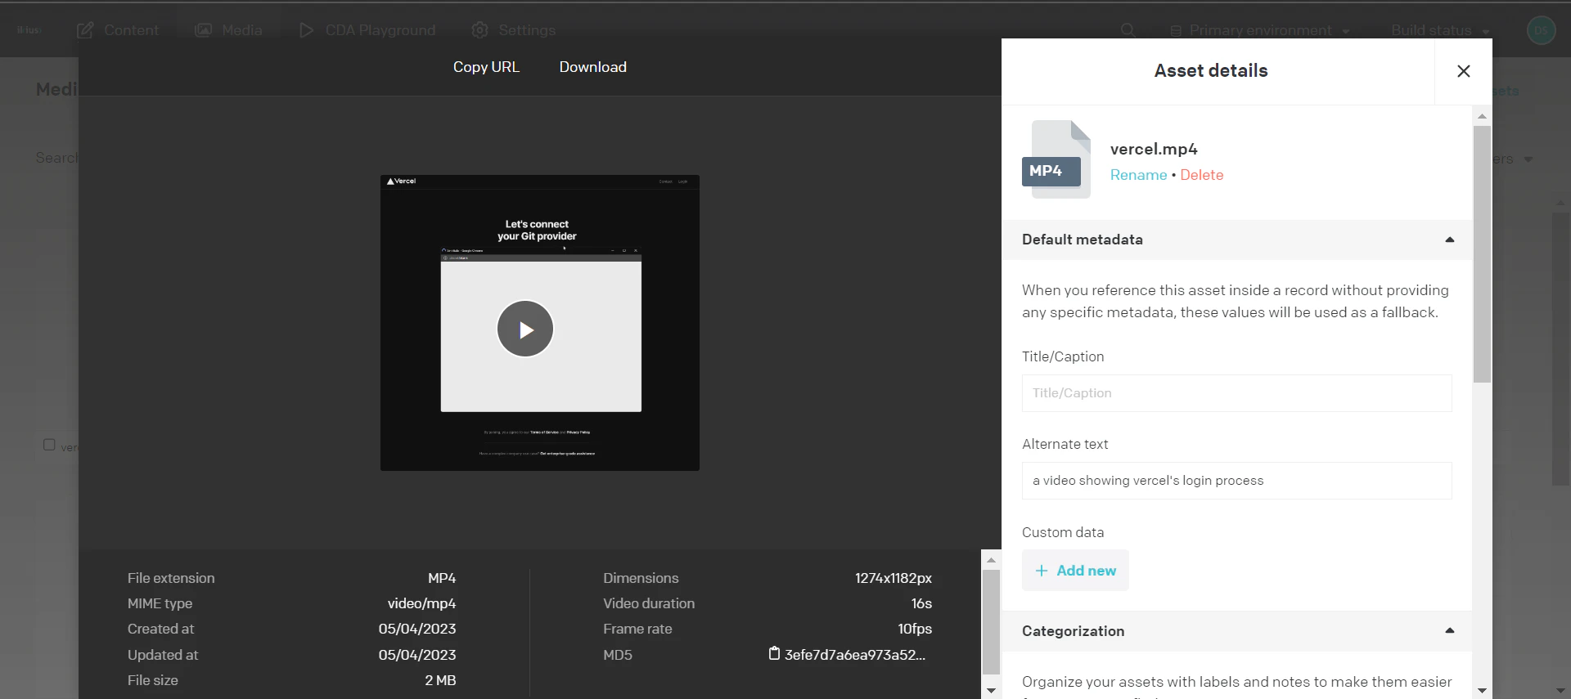
Task: Click the 10fps frame rate value
Action: (x=915, y=629)
